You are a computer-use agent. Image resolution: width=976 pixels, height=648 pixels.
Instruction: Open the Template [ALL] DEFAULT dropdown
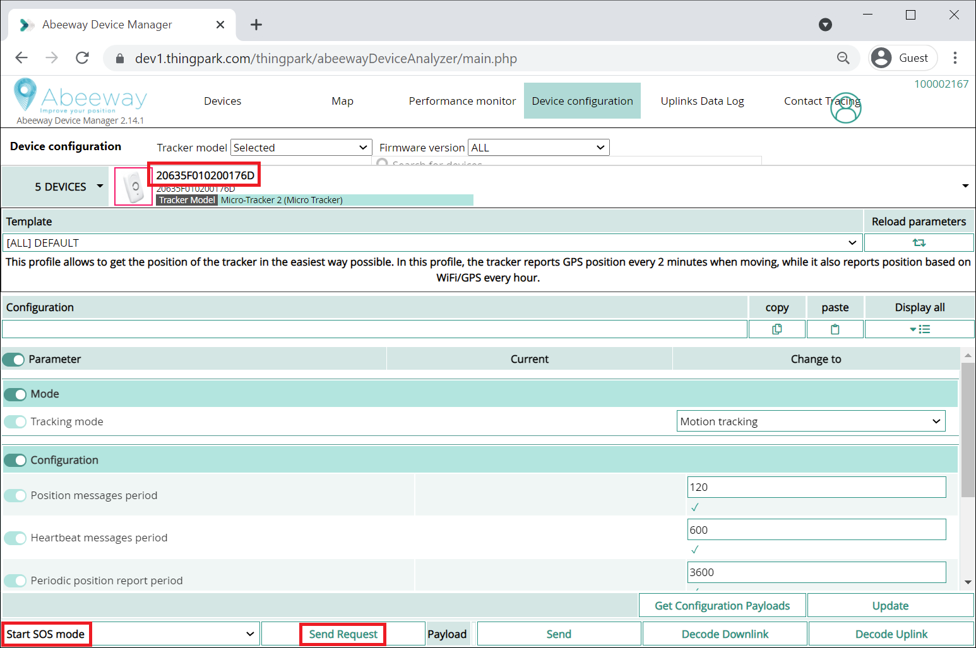coord(432,243)
